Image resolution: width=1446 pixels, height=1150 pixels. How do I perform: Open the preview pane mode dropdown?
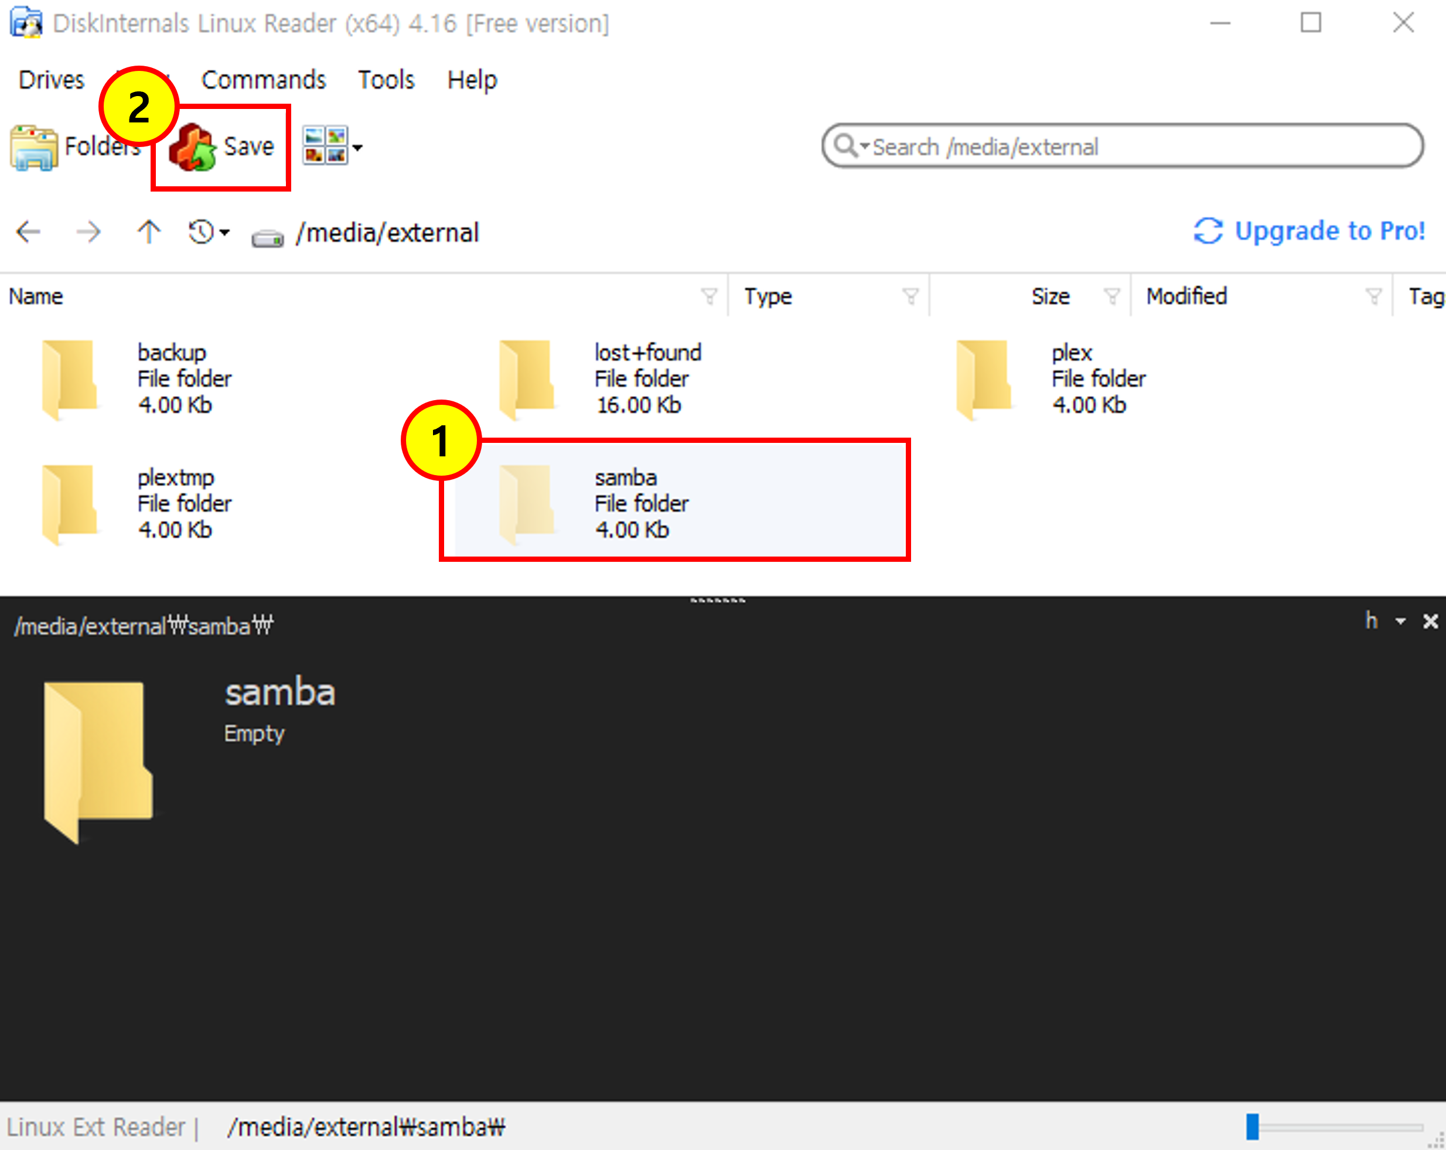1400,622
